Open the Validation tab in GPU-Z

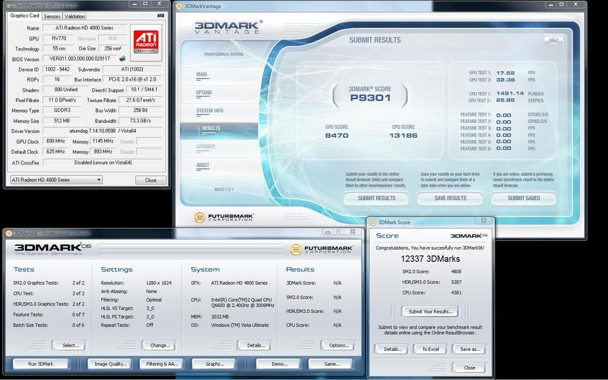point(74,16)
